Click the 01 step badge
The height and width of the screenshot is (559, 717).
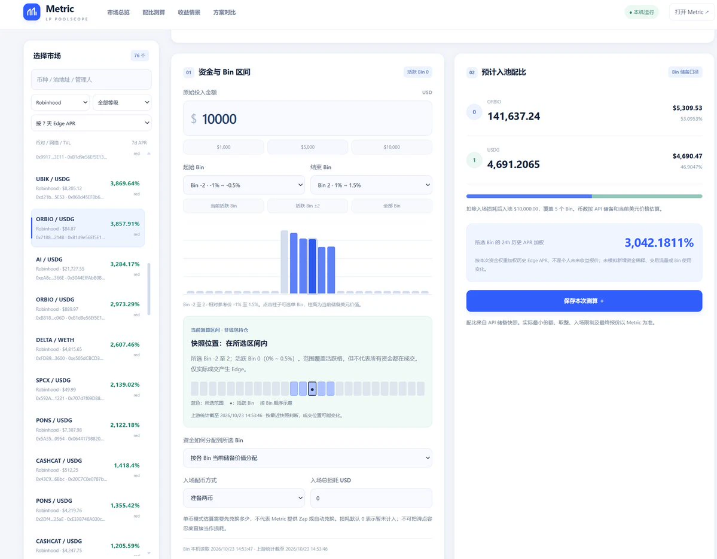coord(188,72)
